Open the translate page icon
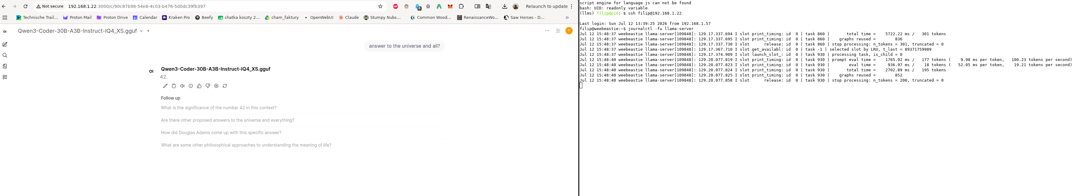The image size is (1075, 196). [488, 6]
